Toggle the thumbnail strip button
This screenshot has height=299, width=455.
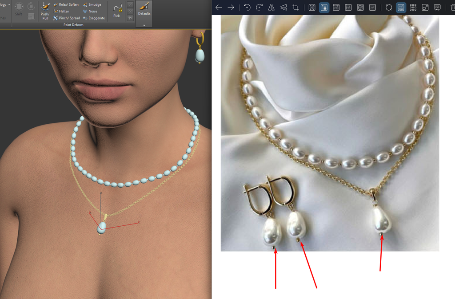click(x=401, y=7)
